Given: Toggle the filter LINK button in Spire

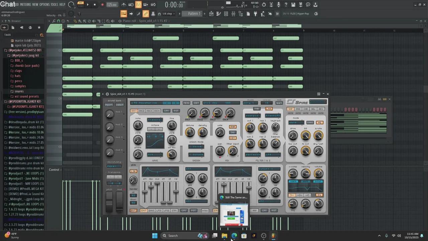Looking at the screenshot, I should pyautogui.click(x=269, y=109).
